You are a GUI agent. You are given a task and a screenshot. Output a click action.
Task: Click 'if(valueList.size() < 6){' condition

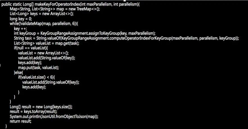[36, 77]
